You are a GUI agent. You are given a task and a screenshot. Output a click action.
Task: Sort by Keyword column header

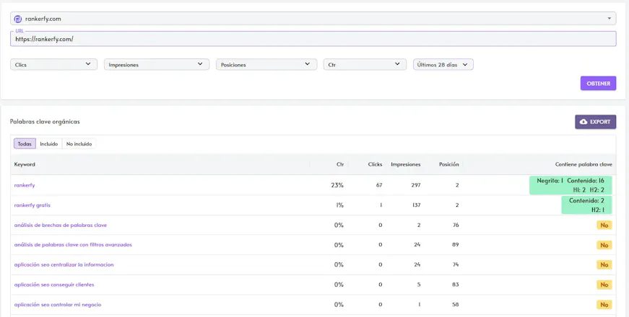(25, 164)
